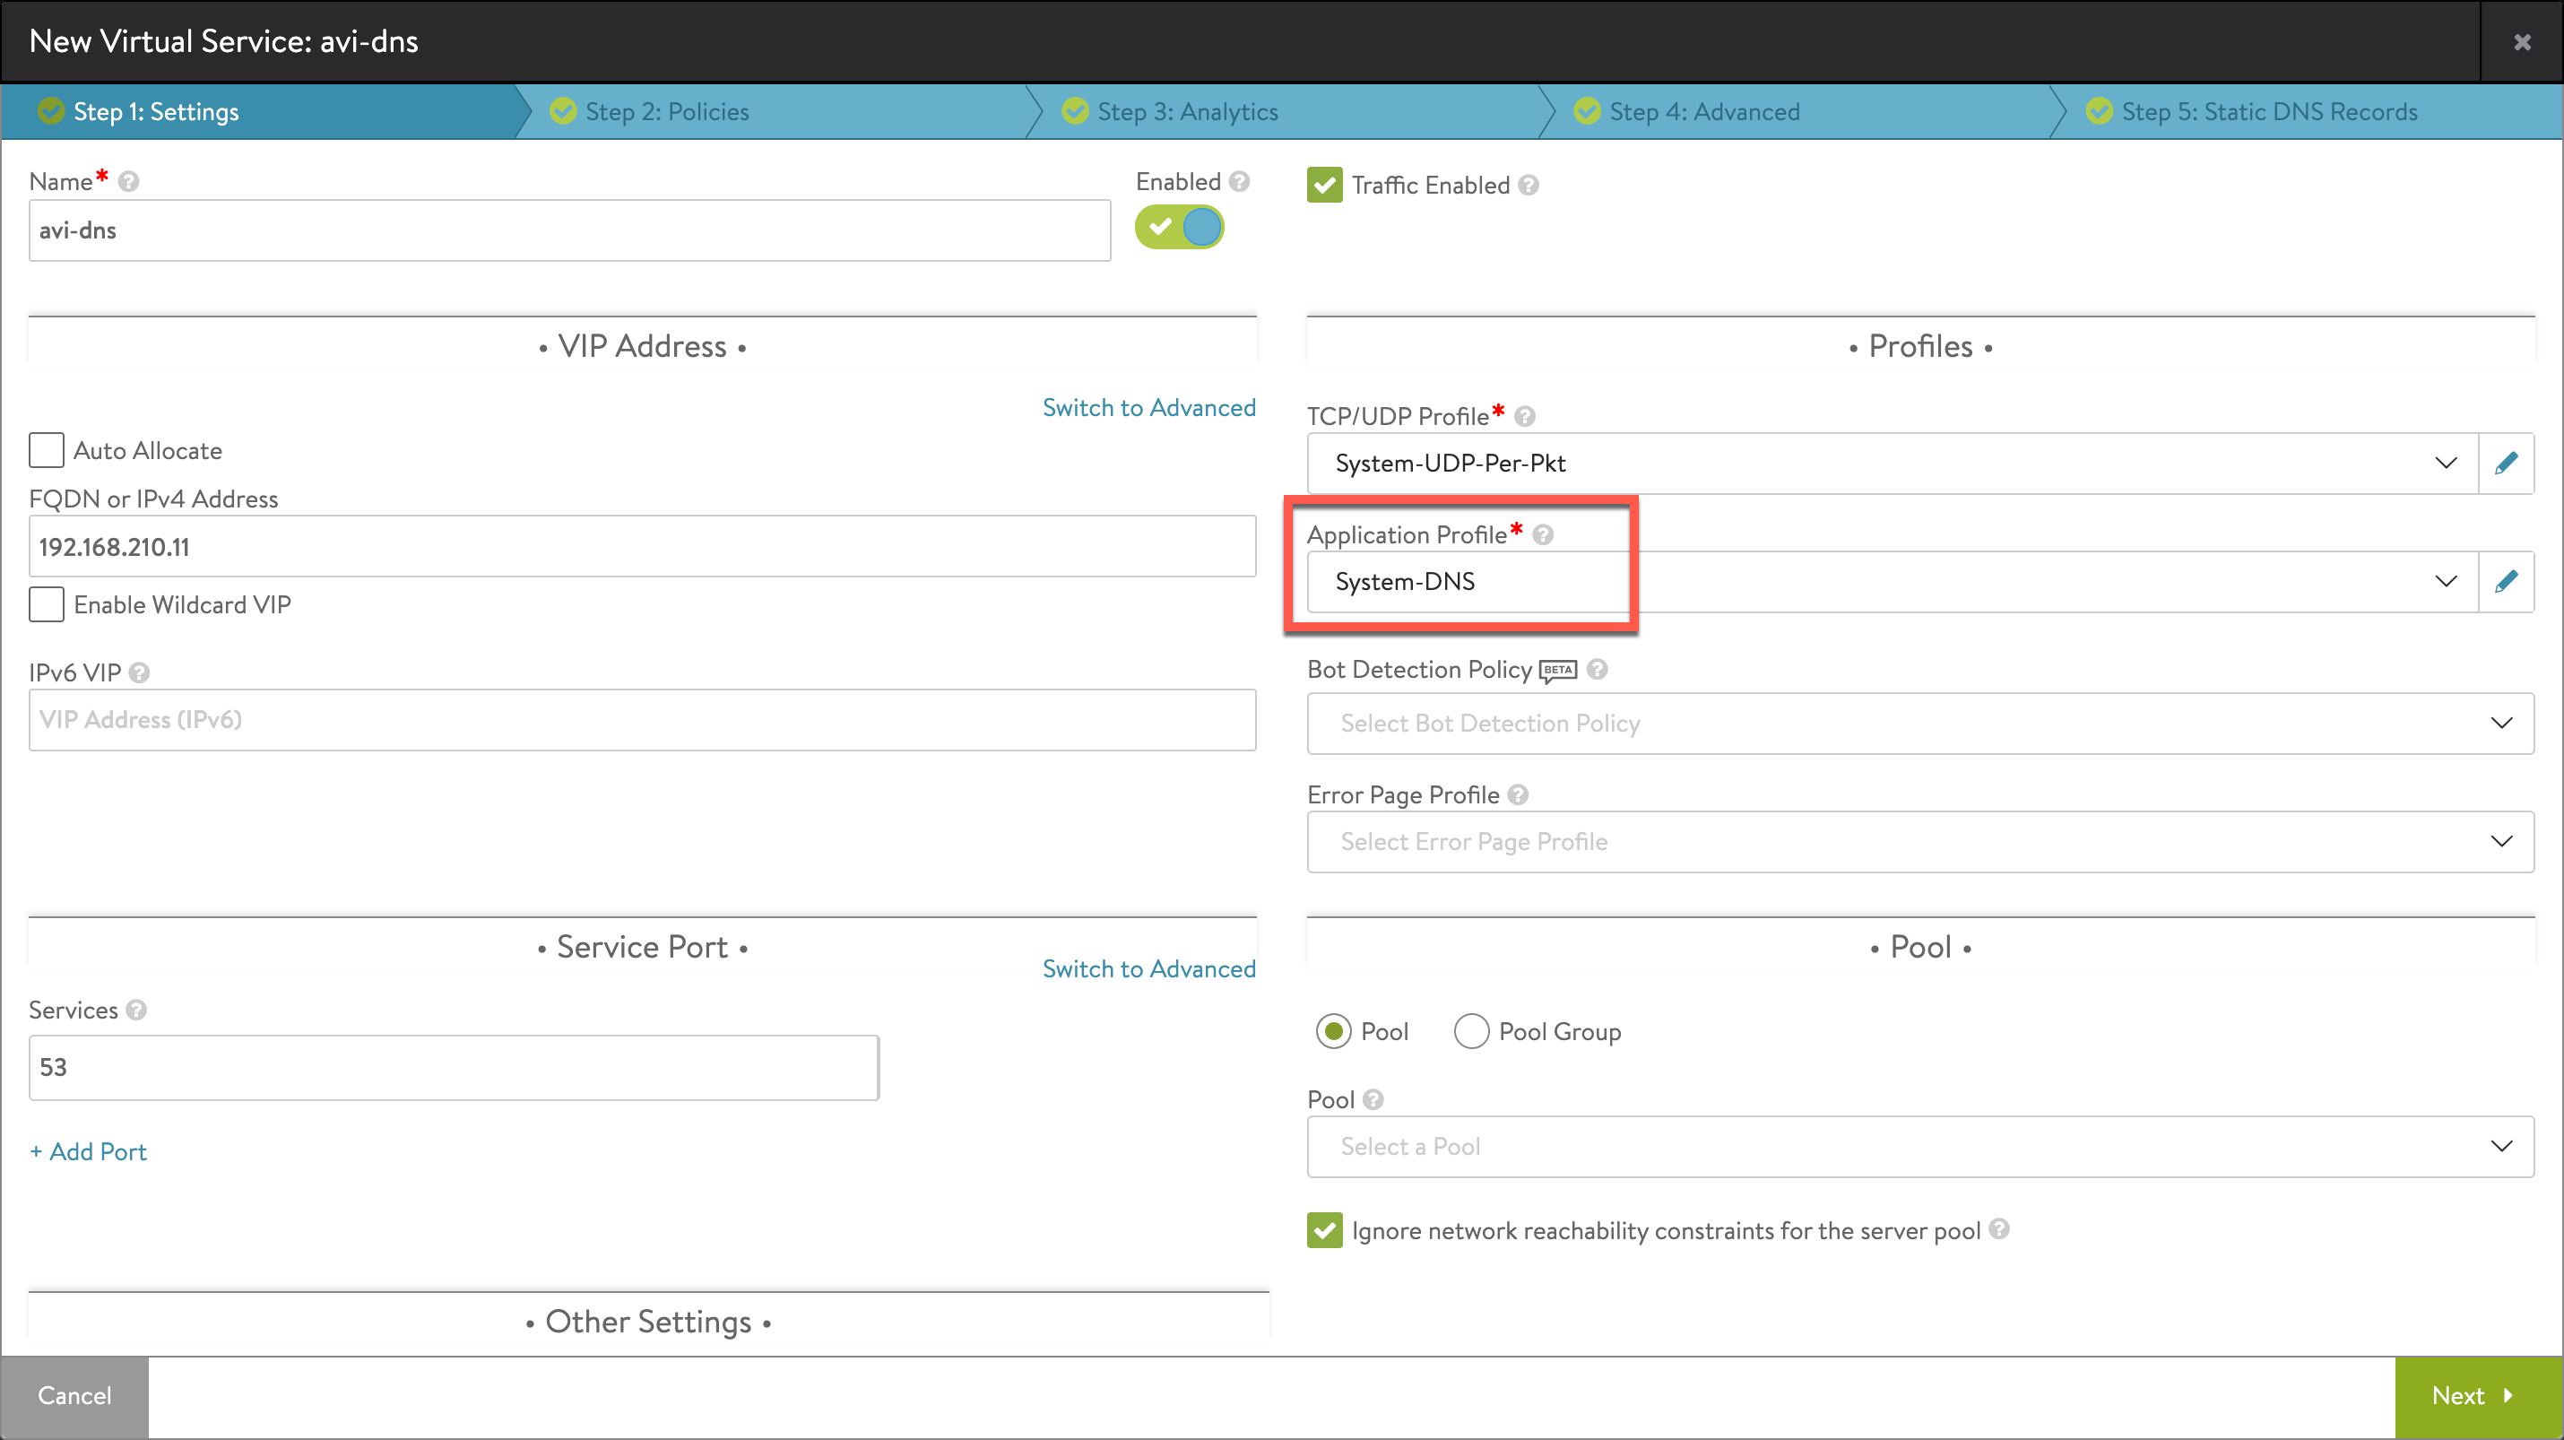This screenshot has width=2564, height=1440.
Task: Open help for IPv6 VIP
Action: point(139,672)
